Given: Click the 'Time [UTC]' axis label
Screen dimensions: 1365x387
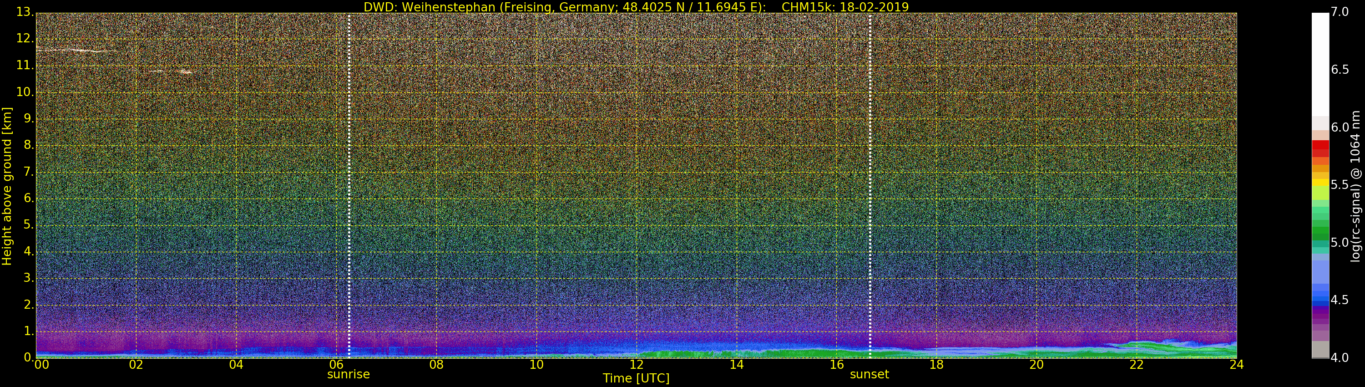Looking at the screenshot, I should pyautogui.click(x=636, y=378).
